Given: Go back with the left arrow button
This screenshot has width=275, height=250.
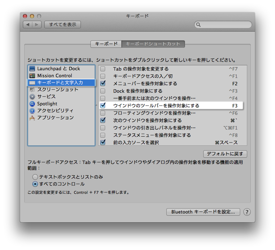Looking at the screenshot, I should click(27, 25).
